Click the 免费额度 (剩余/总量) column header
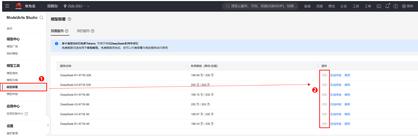 click(x=204, y=66)
